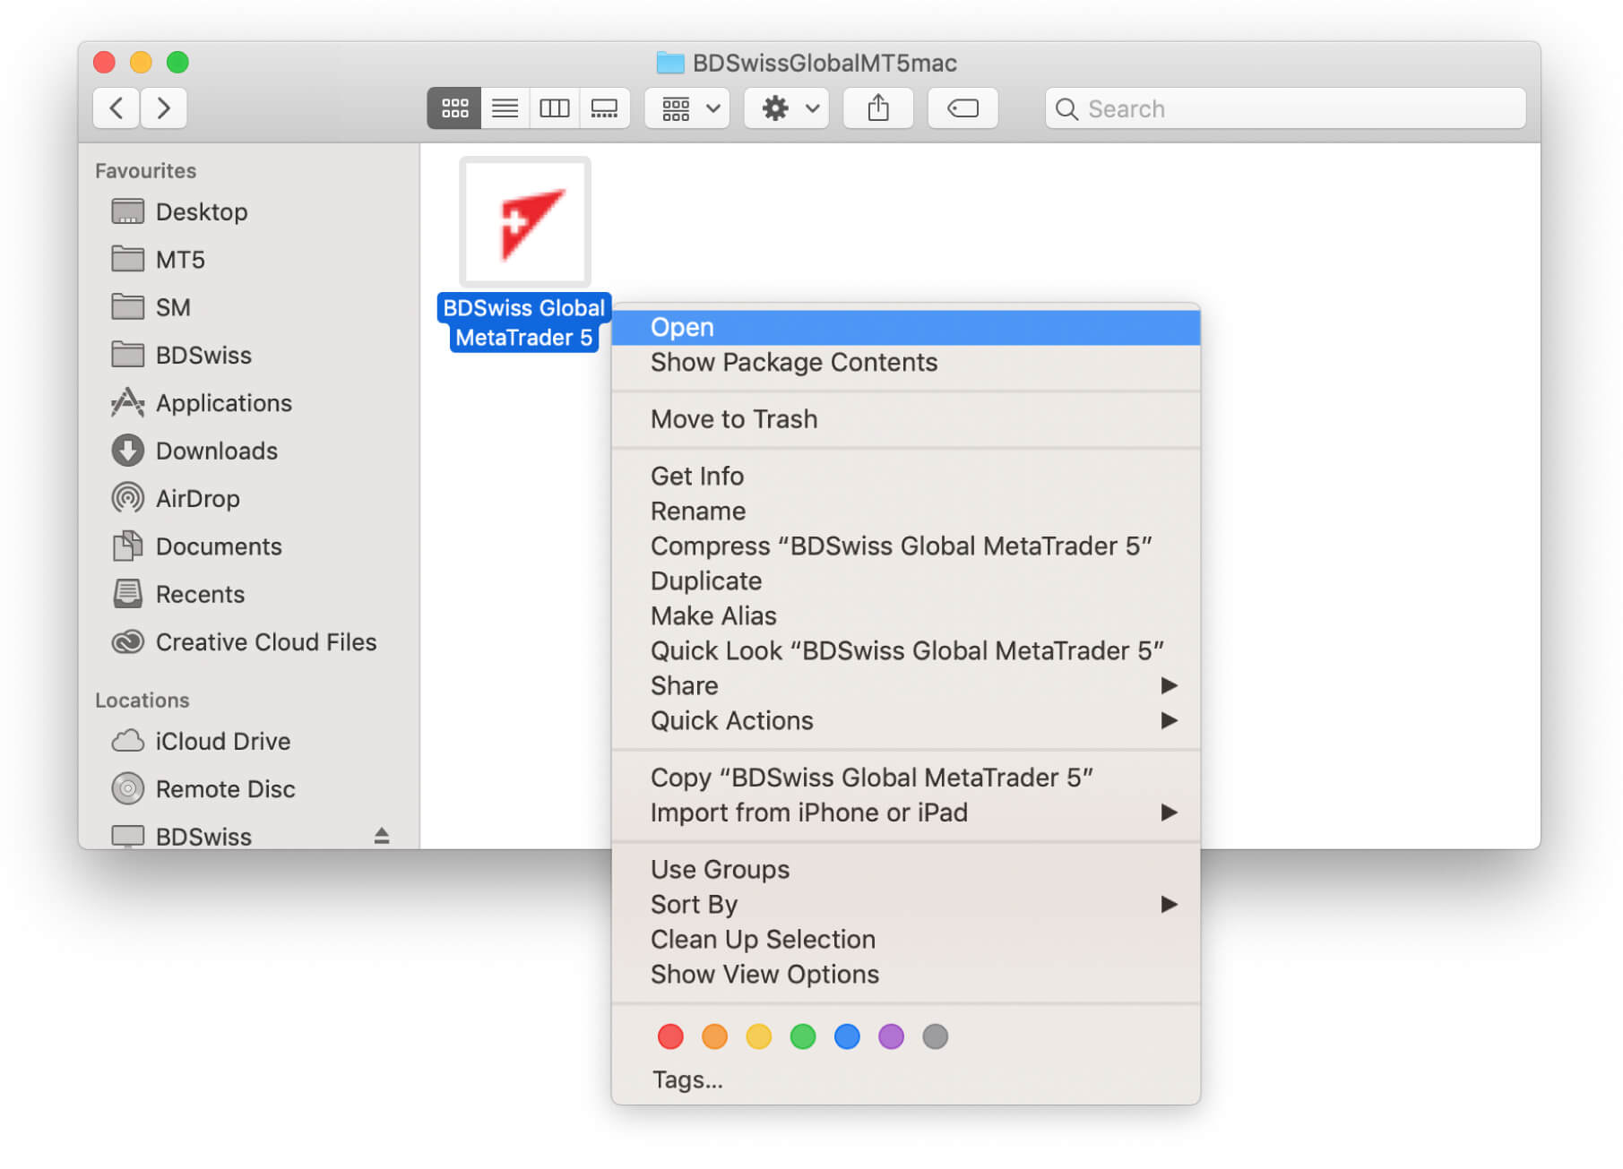Click the Share toolbar icon
Image resolution: width=1623 pixels, height=1169 pixels.
point(877,107)
